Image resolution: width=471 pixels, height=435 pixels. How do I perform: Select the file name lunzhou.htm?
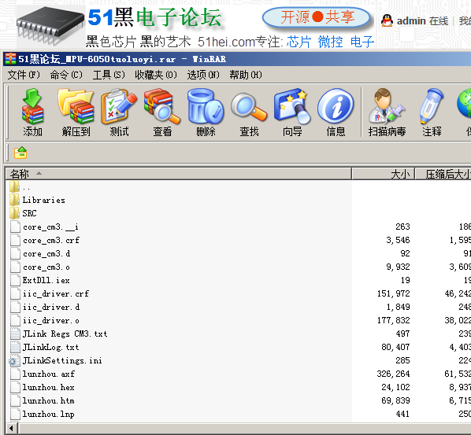point(49,401)
